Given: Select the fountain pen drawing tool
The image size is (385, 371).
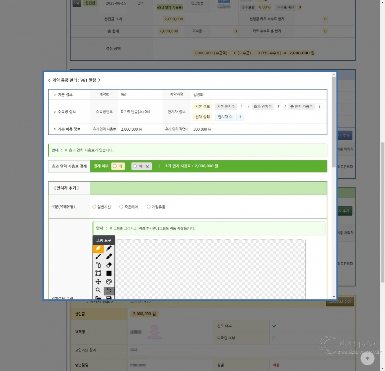Looking at the screenshot, I should pyautogui.click(x=98, y=248).
